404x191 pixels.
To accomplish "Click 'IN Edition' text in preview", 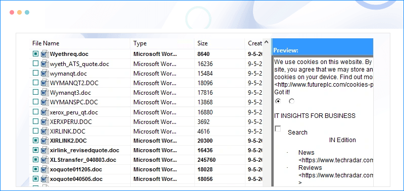I will (x=342, y=140).
